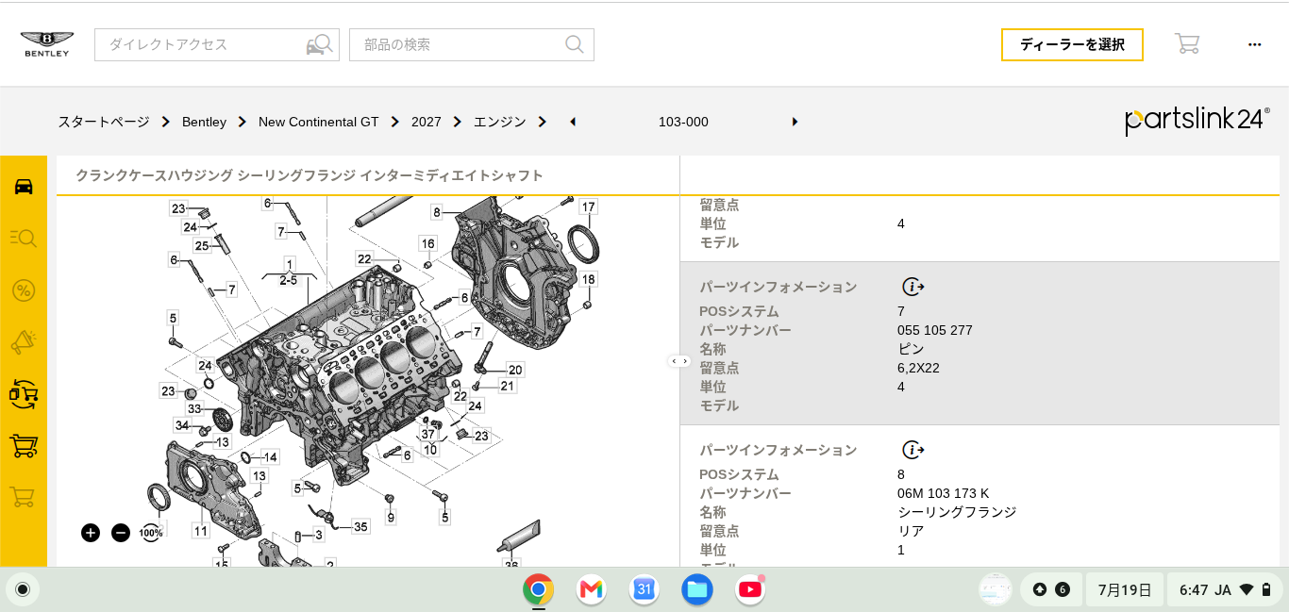Select callout 37 in the diagram
The height and width of the screenshot is (612, 1289).
pos(428,434)
